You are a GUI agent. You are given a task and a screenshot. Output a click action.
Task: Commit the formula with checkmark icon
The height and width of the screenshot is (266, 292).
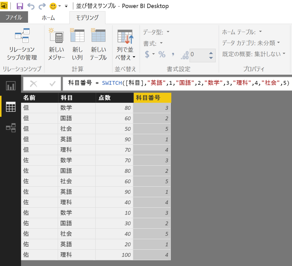[52, 84]
